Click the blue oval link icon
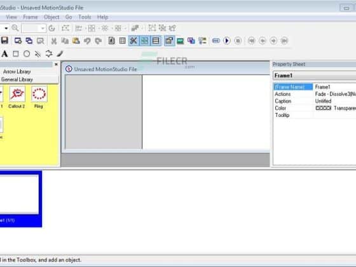The image size is (356, 267). (x=216, y=41)
